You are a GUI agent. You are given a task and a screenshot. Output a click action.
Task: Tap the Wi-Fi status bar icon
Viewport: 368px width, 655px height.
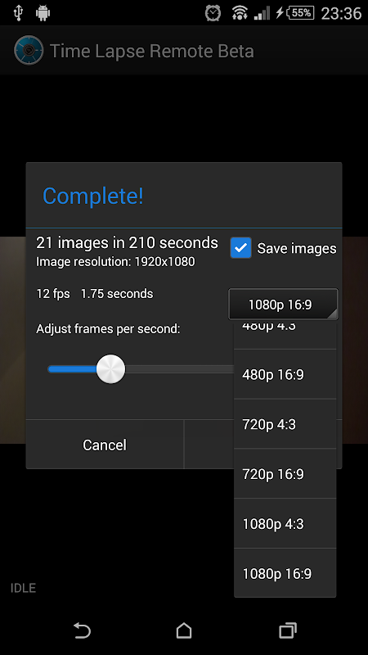[240, 13]
